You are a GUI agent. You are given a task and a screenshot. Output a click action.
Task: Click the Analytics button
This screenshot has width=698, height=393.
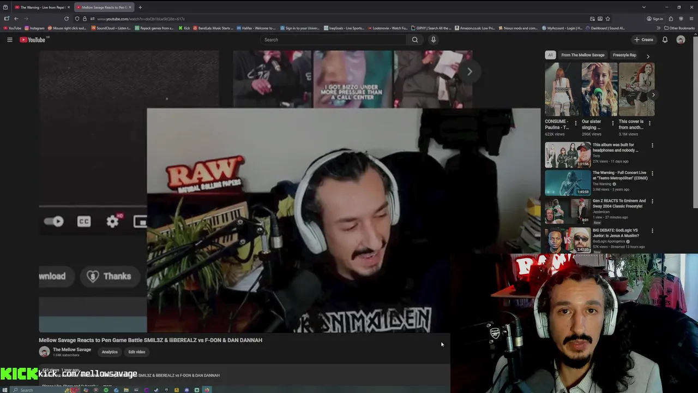[x=110, y=352]
